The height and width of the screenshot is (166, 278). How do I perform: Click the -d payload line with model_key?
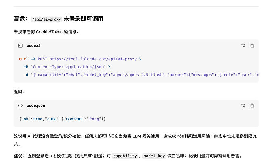pos(141,75)
